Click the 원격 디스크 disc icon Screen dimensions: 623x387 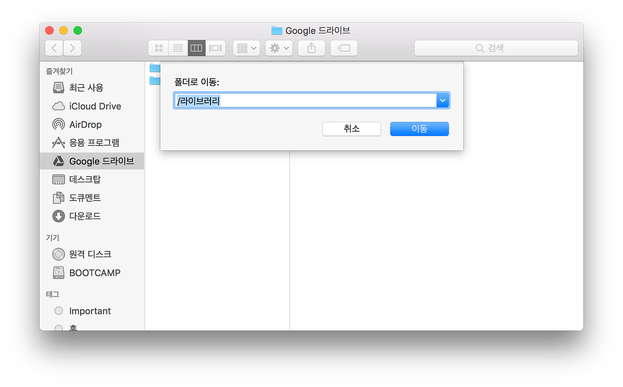pyautogui.click(x=58, y=254)
